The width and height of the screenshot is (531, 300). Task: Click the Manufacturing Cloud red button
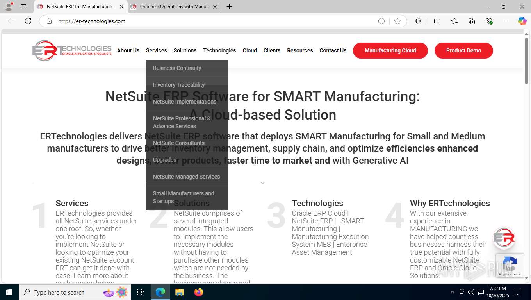(x=390, y=50)
